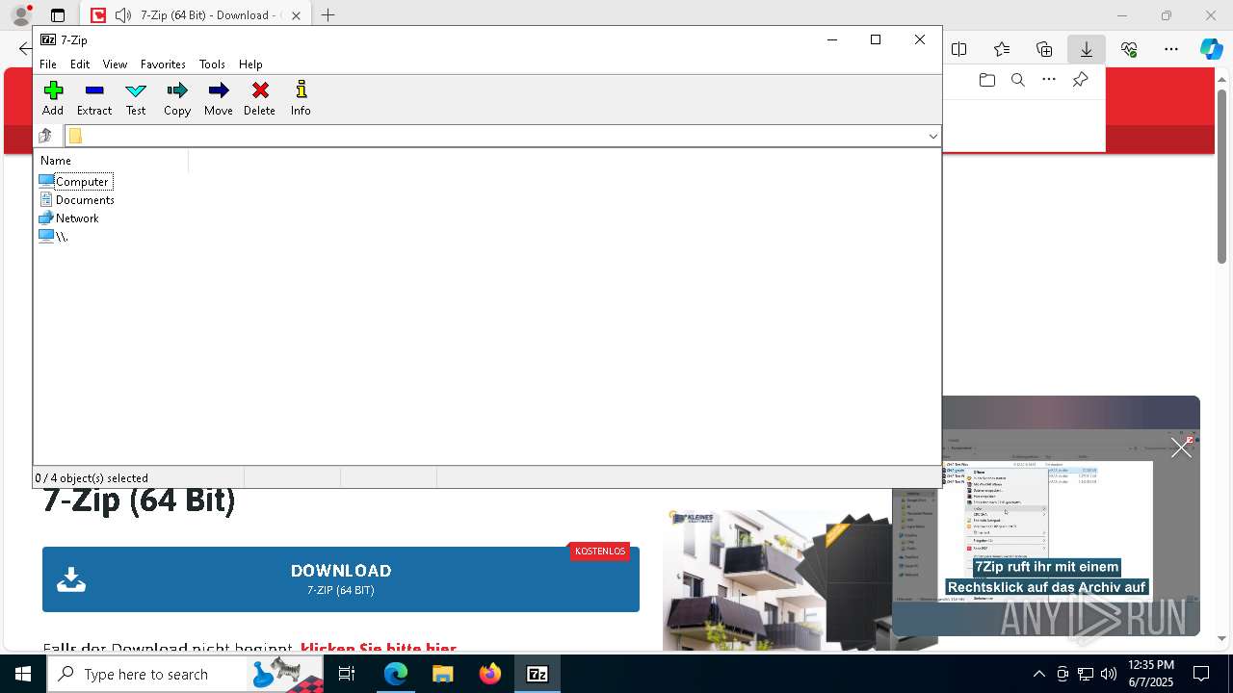Open the Windows Start menu

(23, 674)
